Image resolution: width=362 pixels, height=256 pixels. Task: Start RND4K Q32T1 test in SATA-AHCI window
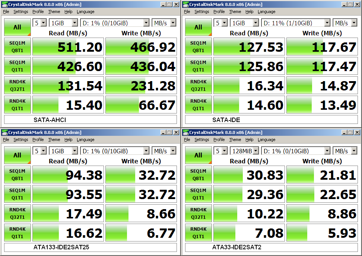(17, 85)
